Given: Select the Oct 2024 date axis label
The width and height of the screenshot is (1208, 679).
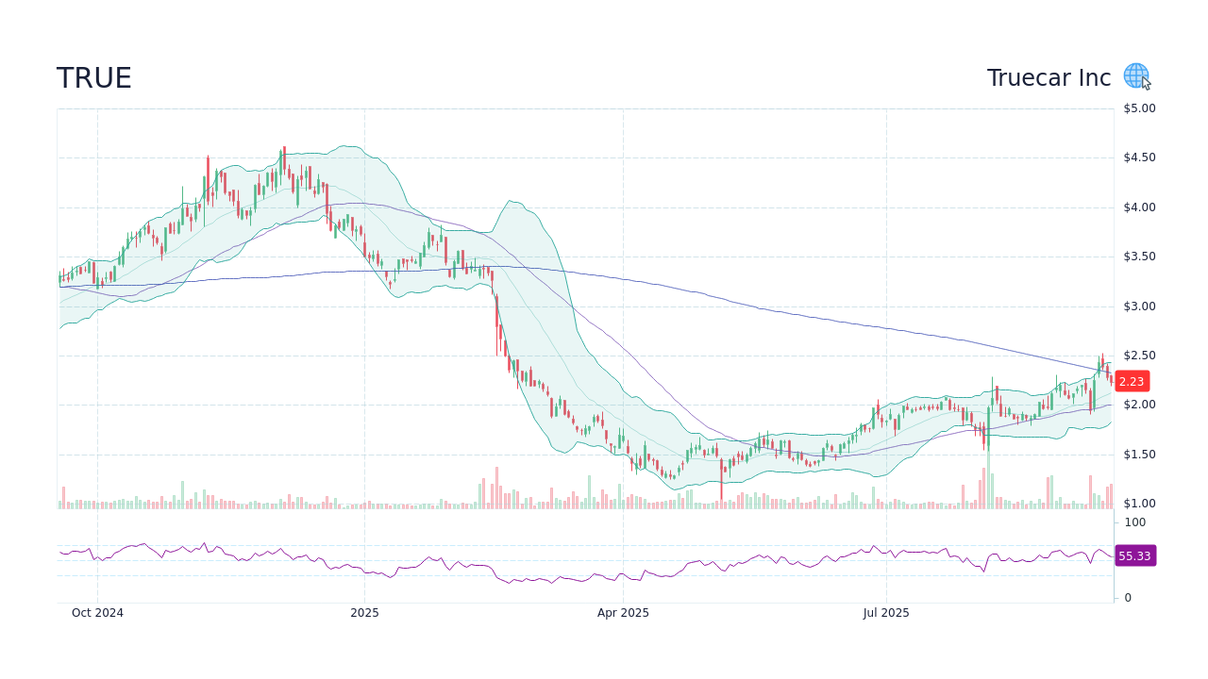Looking at the screenshot, I should point(96,612).
